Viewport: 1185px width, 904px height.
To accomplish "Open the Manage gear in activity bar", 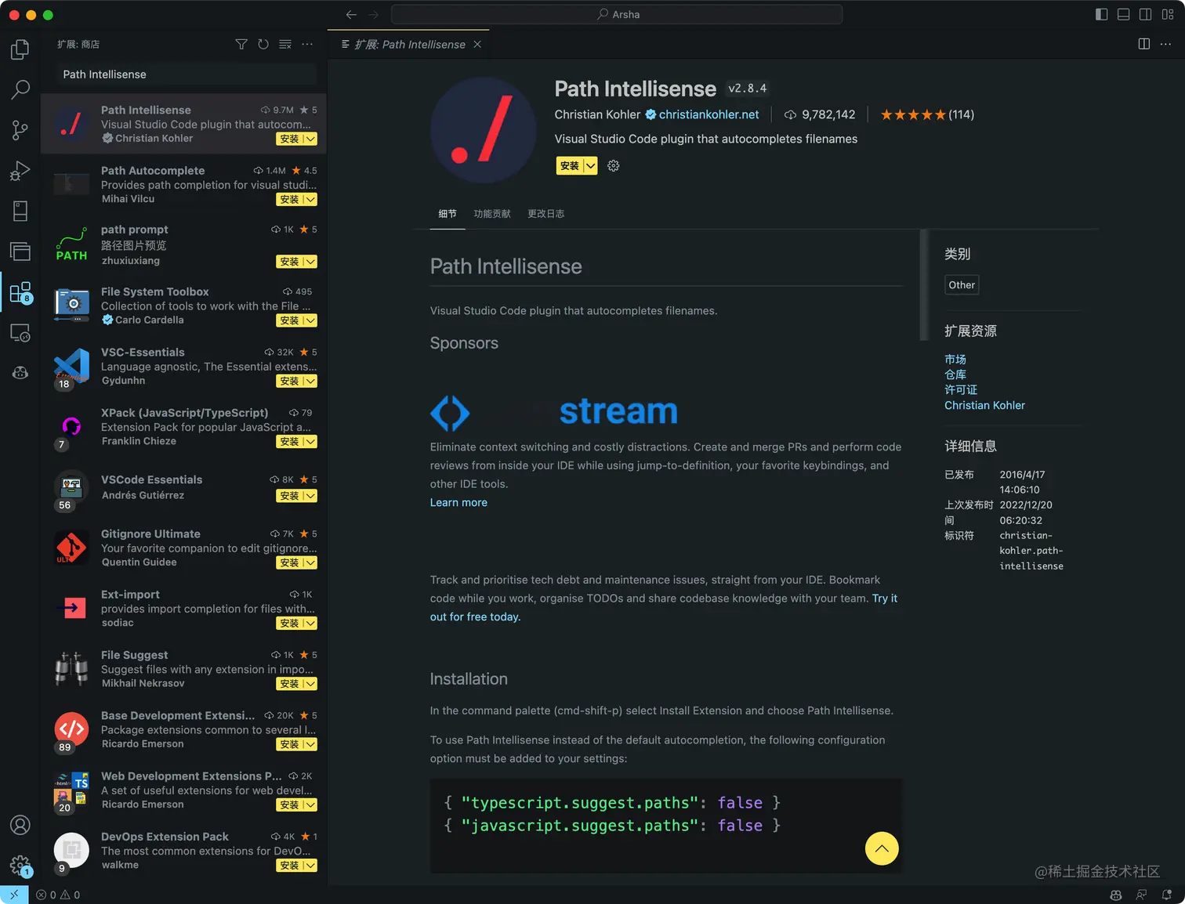I will point(20,866).
